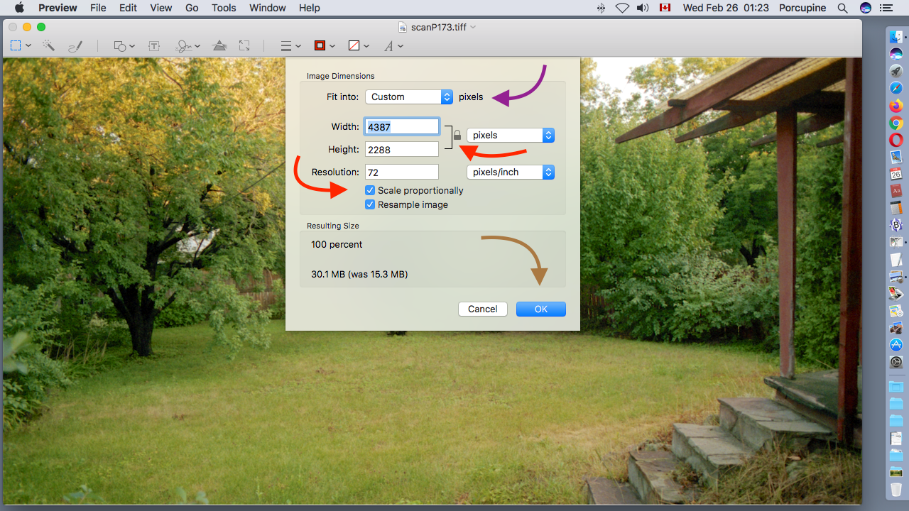Screen dimensions: 909x511
Task: Open the File menu
Action: 98,8
